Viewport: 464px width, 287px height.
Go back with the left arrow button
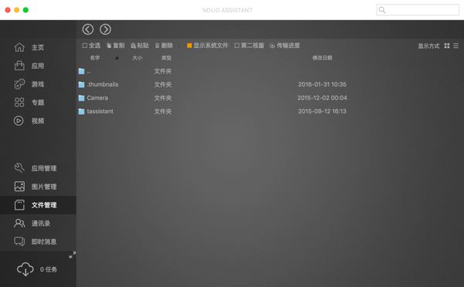click(x=88, y=29)
